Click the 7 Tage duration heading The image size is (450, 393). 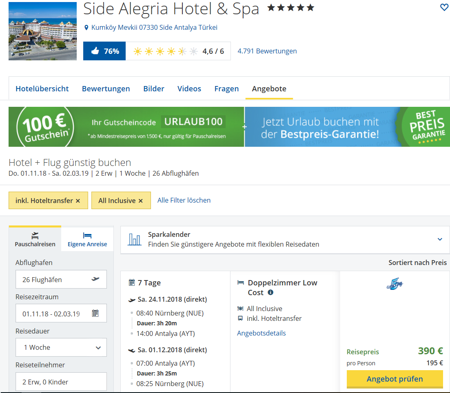tap(149, 283)
